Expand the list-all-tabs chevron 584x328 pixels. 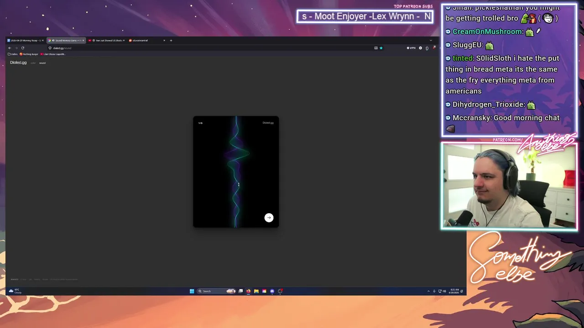431,41
